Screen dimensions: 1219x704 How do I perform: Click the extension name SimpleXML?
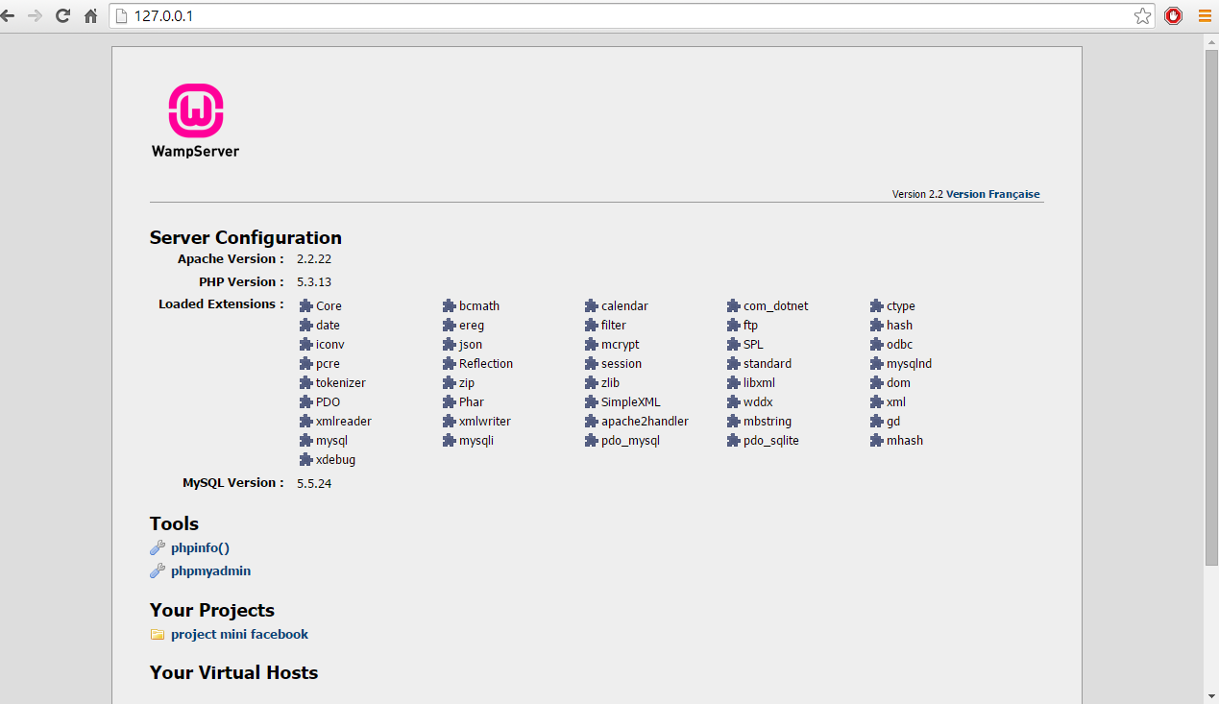pos(631,401)
